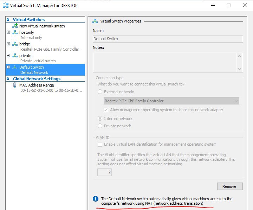Click the Notes scrollbar up arrow
Screen dimensions: 253x210
coord(239,56)
